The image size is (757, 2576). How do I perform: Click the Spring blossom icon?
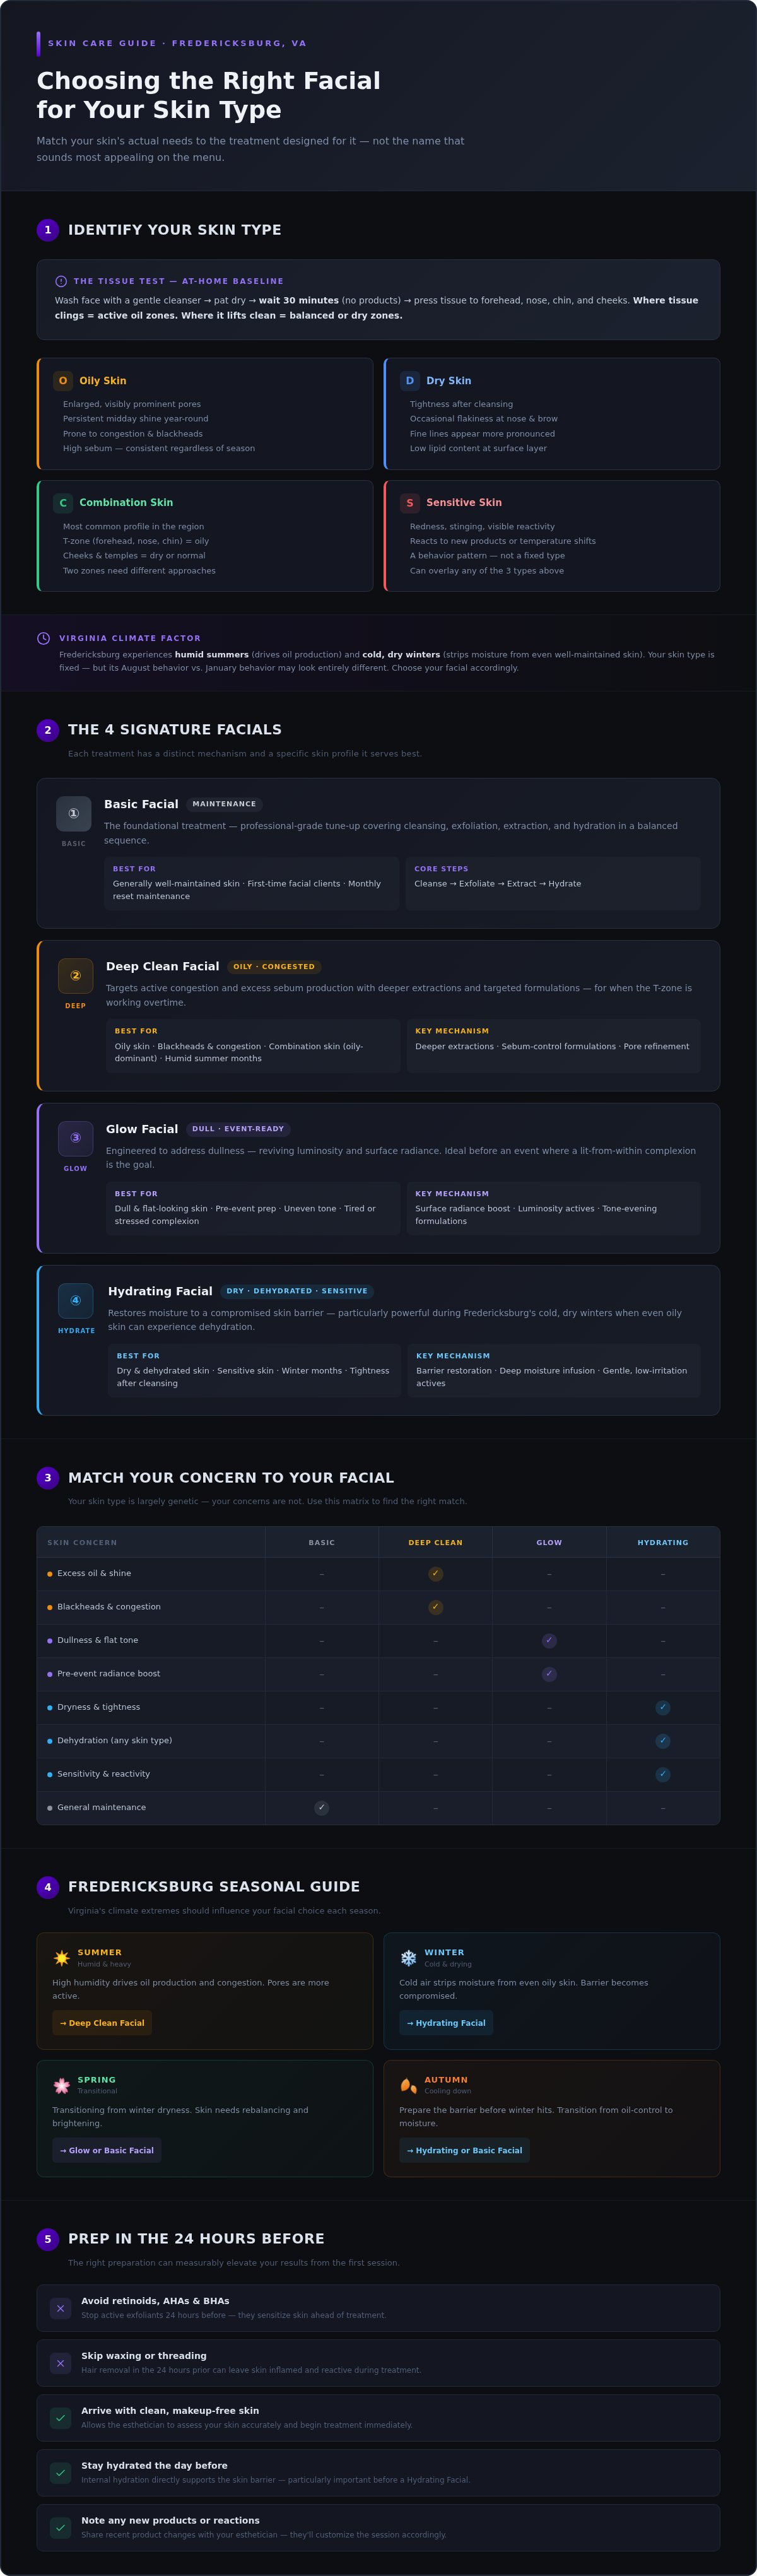(x=62, y=2085)
